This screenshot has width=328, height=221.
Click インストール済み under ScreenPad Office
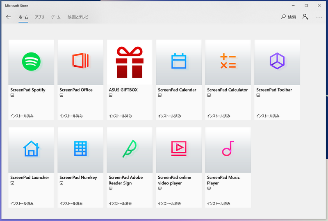click(x=71, y=116)
